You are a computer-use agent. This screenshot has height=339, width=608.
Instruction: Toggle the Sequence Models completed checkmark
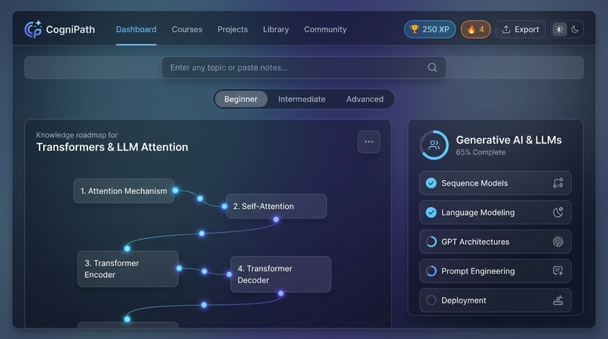coord(431,183)
